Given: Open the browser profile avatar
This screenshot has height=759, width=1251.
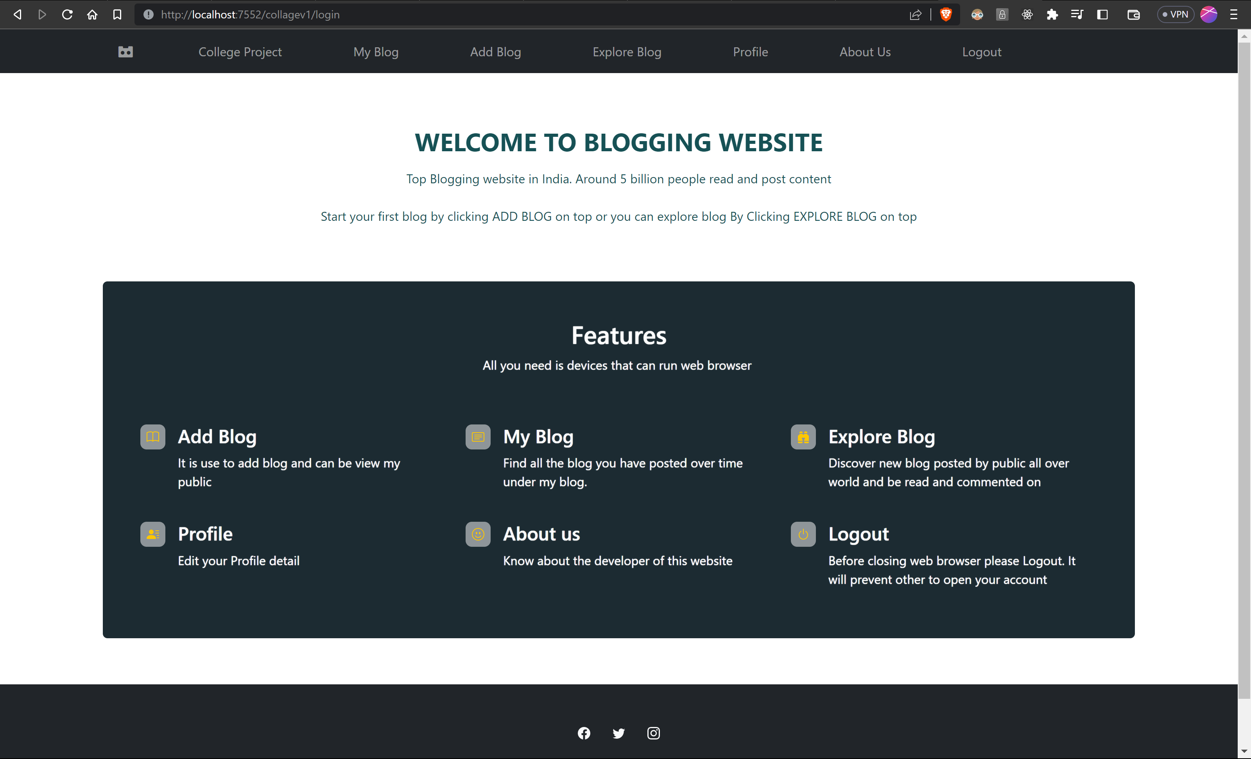Looking at the screenshot, I should (1209, 14).
